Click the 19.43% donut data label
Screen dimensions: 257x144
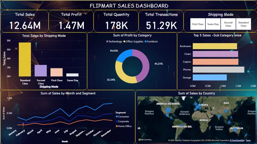click(x=114, y=51)
